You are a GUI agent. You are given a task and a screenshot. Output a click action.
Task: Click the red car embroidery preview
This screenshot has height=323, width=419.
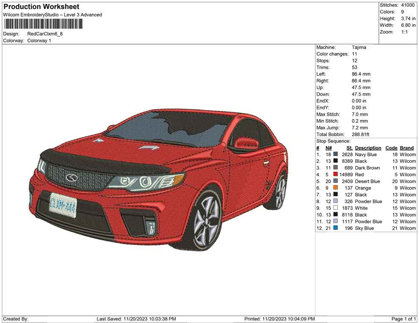tap(161, 178)
